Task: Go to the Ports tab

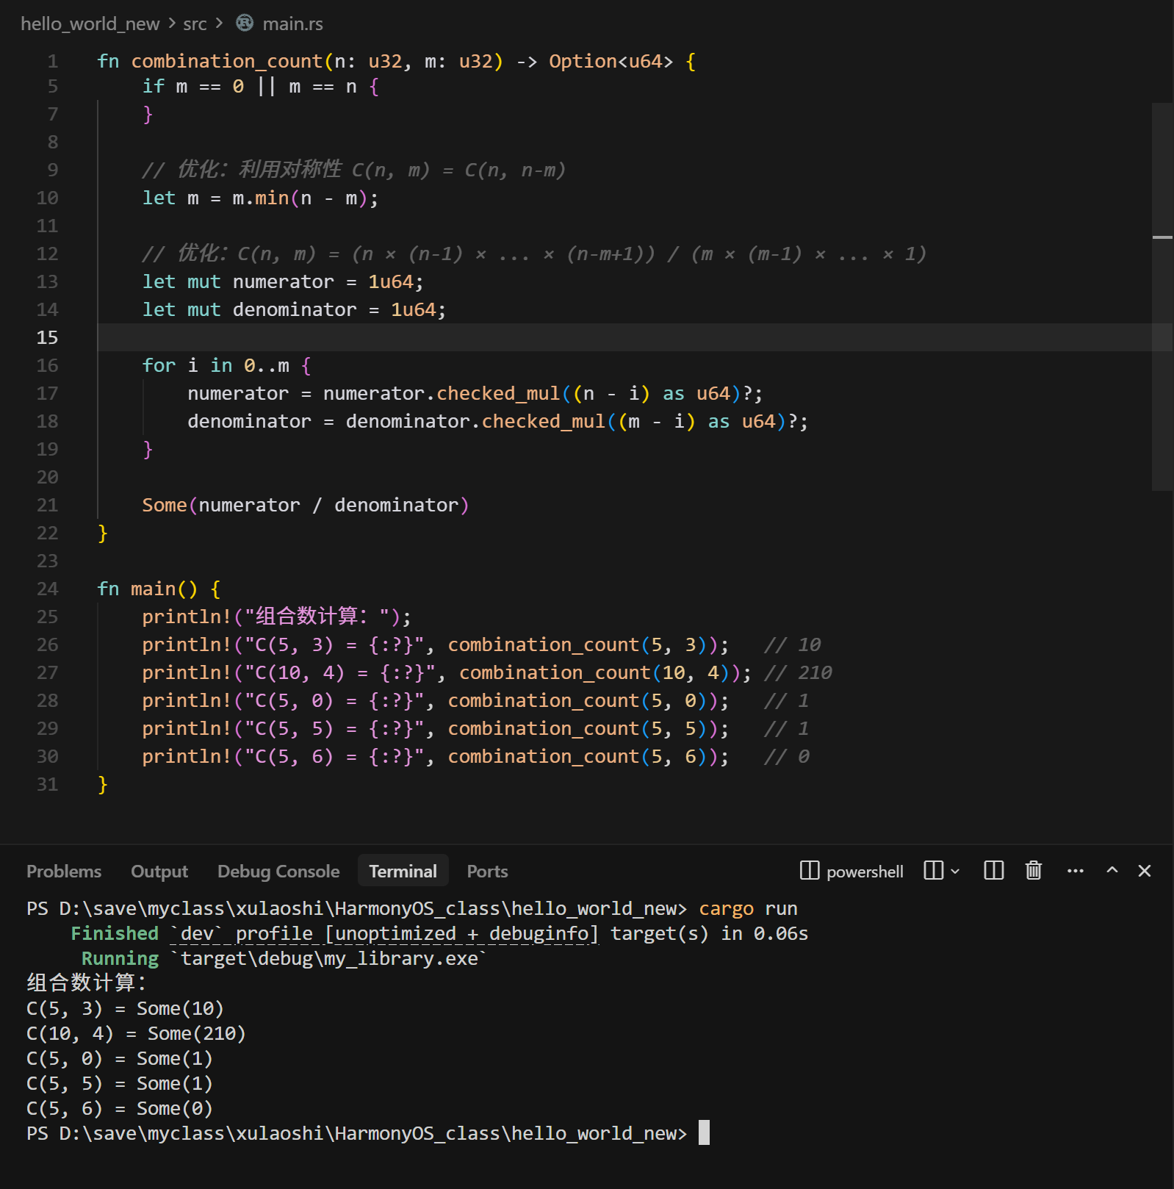Action: click(x=487, y=872)
